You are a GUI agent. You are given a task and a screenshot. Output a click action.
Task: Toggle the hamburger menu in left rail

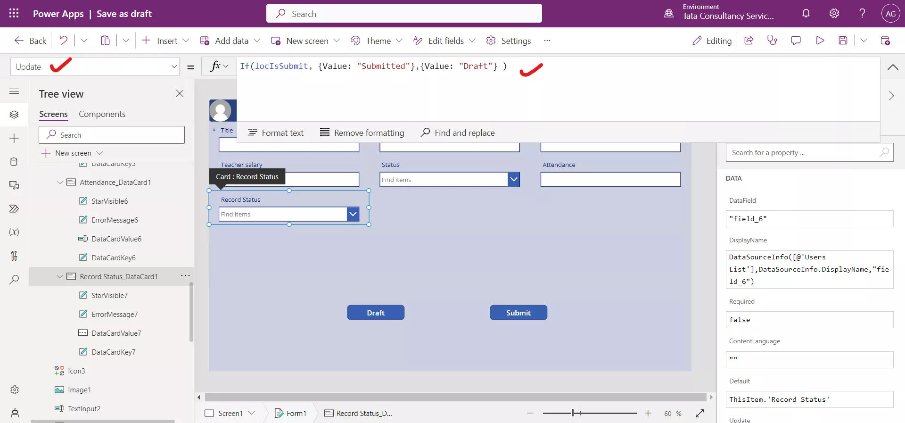14,91
